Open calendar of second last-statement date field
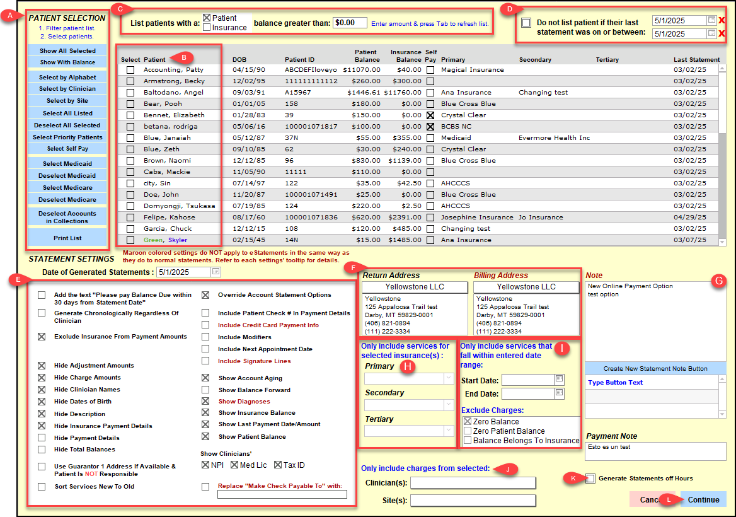Image resolution: width=736 pixels, height=517 pixels. point(711,33)
